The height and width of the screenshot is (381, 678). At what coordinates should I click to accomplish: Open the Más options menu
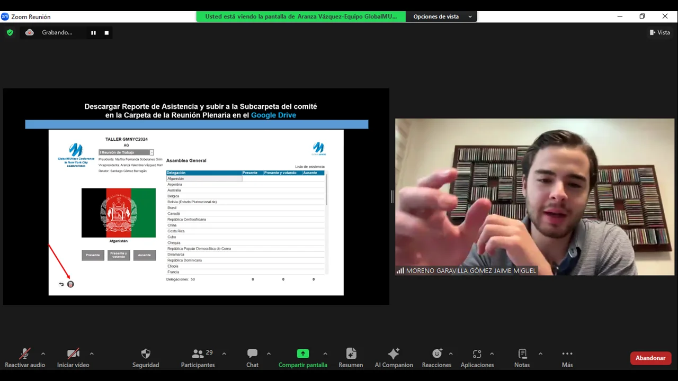[567, 354]
